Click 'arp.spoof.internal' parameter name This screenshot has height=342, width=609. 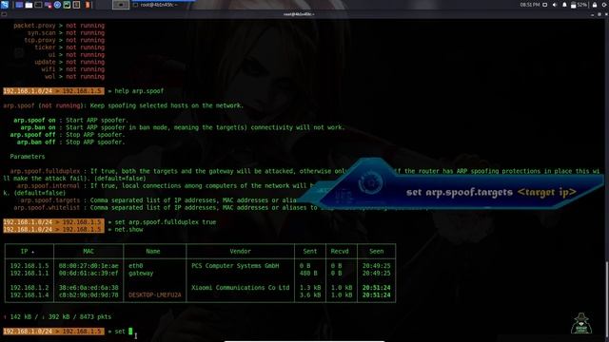click(49, 186)
